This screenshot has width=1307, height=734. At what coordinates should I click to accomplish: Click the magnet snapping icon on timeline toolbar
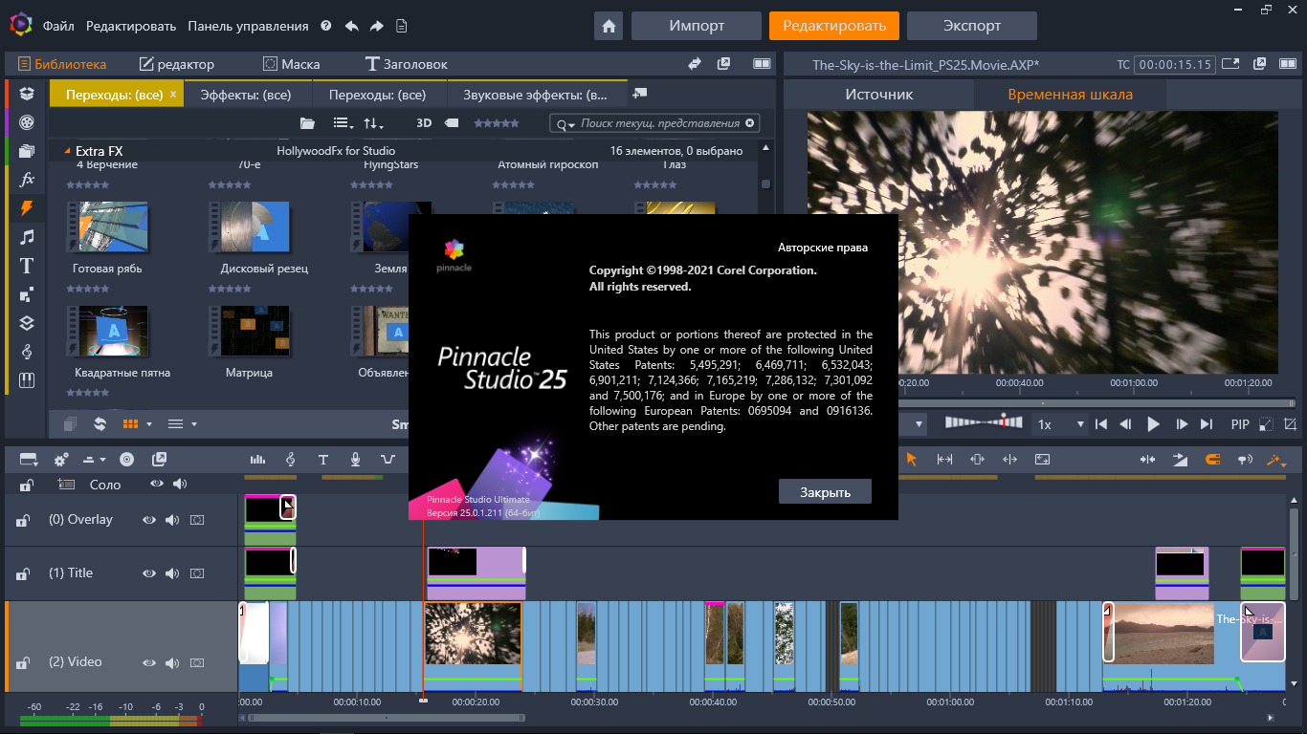pos(1212,460)
